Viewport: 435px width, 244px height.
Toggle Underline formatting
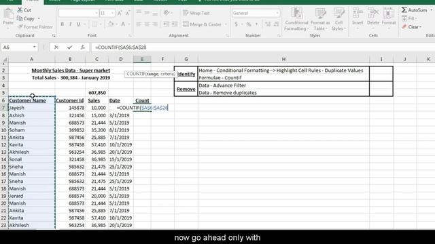coord(79,24)
